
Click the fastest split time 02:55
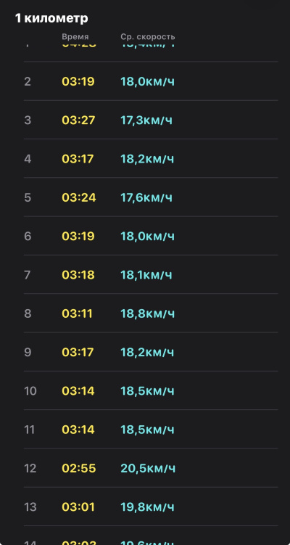pos(79,469)
